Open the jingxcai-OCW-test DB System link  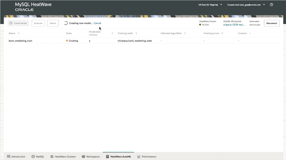pos(234,25)
